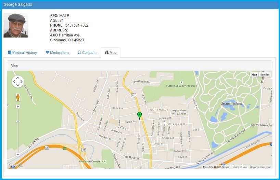Click the green location marker pin
The width and height of the screenshot is (280, 180).
[x=139, y=115]
